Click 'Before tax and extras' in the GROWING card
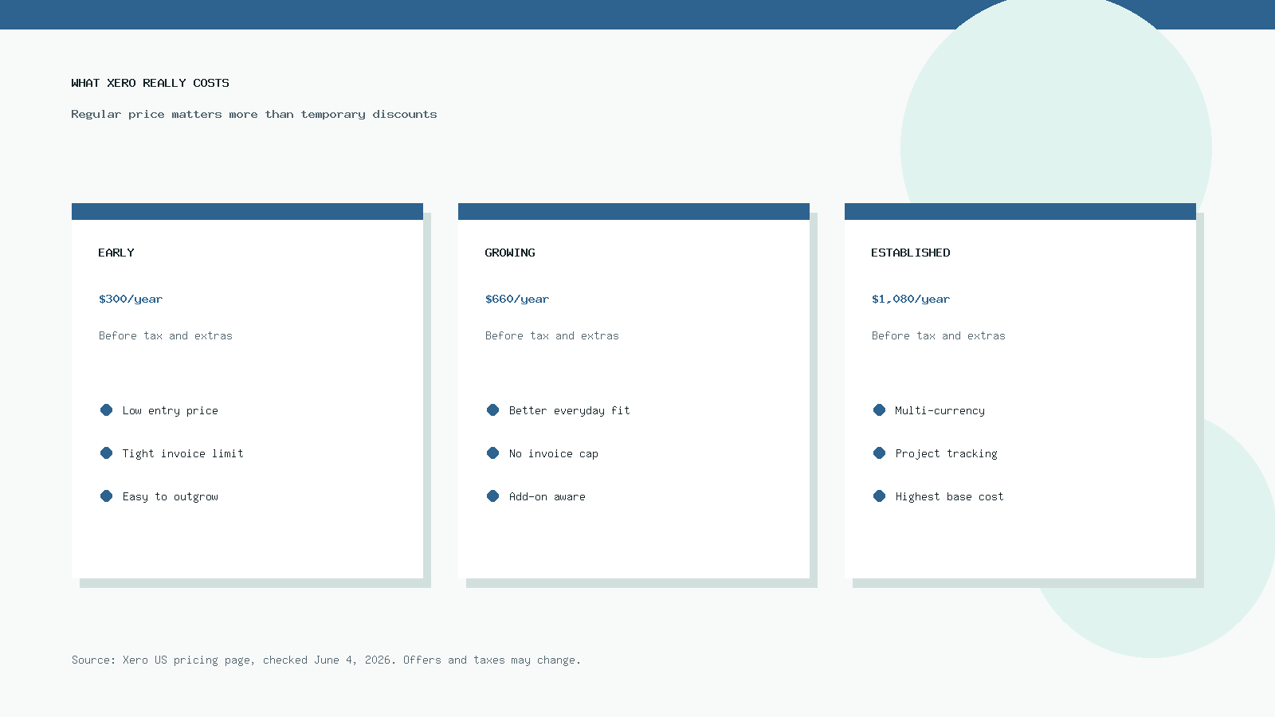Screen dimensions: 1275x717 tap(552, 336)
